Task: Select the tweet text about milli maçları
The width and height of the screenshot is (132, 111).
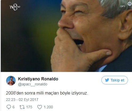Action: tap(47, 93)
